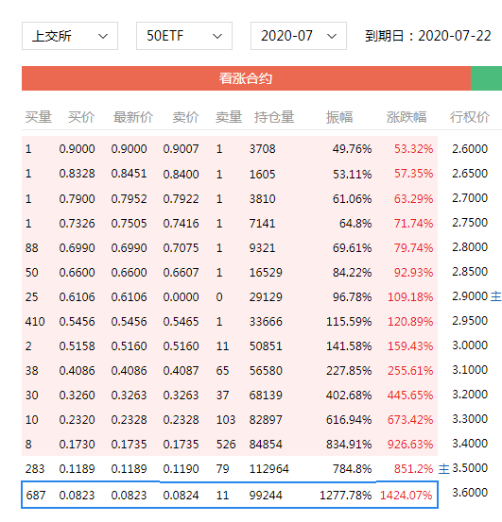Sort by 涨跌幅 column header
The height and width of the screenshot is (522, 502).
tap(407, 117)
